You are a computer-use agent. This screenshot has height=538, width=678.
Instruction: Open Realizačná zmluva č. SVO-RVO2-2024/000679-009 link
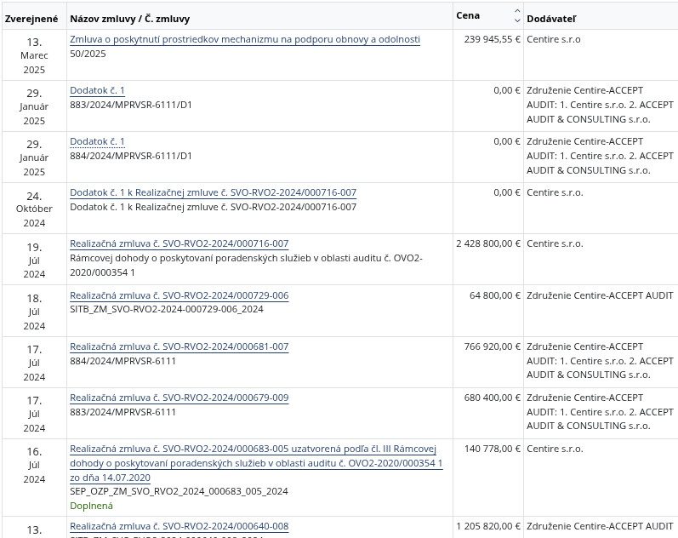click(179, 398)
